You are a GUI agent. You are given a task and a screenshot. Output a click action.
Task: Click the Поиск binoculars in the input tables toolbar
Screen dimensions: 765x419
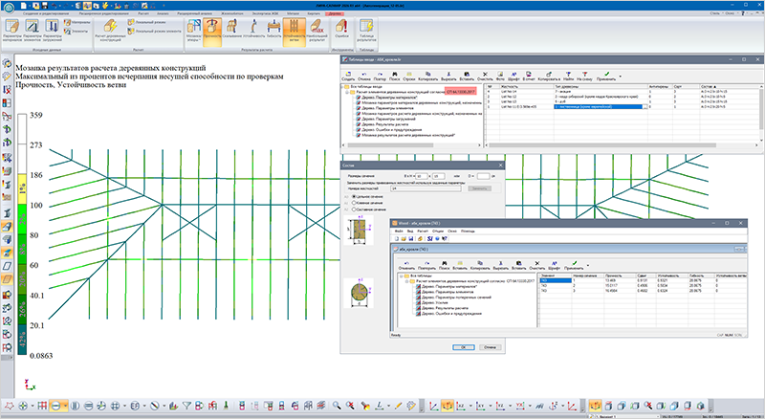point(394,76)
